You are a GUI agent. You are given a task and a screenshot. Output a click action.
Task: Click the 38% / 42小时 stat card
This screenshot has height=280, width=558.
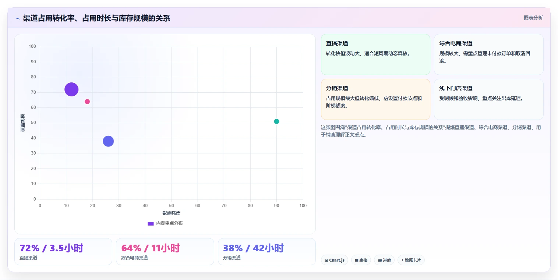[267, 252]
